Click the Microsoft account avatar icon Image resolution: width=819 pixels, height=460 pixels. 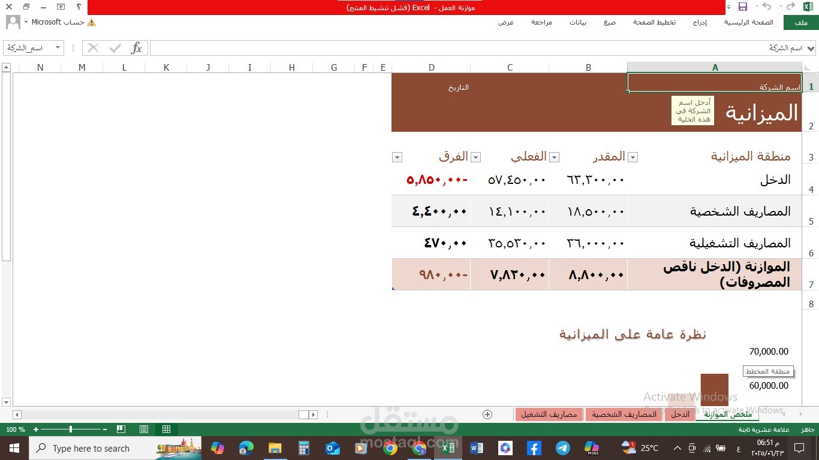[13, 22]
